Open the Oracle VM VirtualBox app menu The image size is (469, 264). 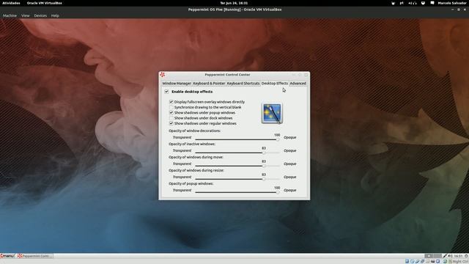(x=44, y=3)
